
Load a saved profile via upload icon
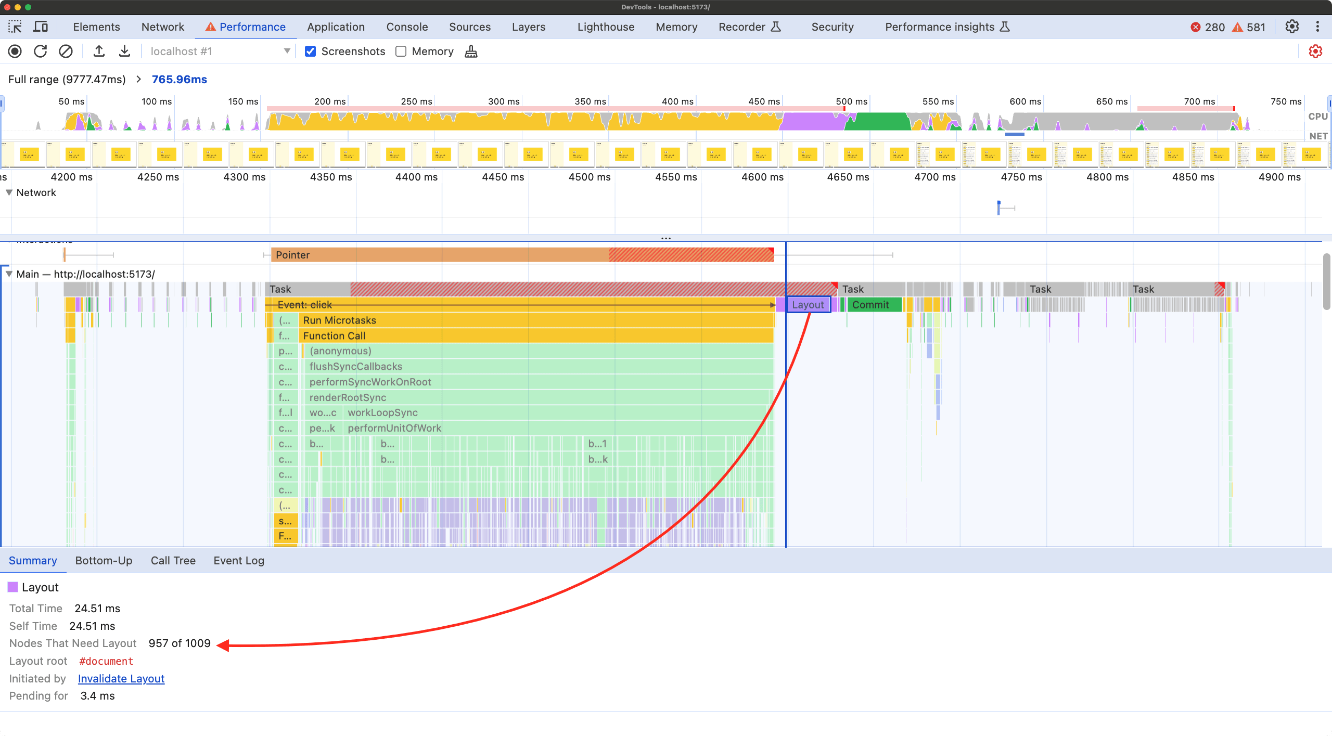pyautogui.click(x=99, y=51)
